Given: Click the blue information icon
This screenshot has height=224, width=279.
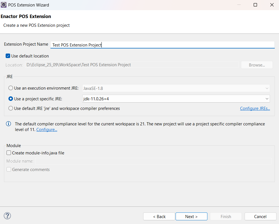Looking at the screenshot, I should (9, 124).
